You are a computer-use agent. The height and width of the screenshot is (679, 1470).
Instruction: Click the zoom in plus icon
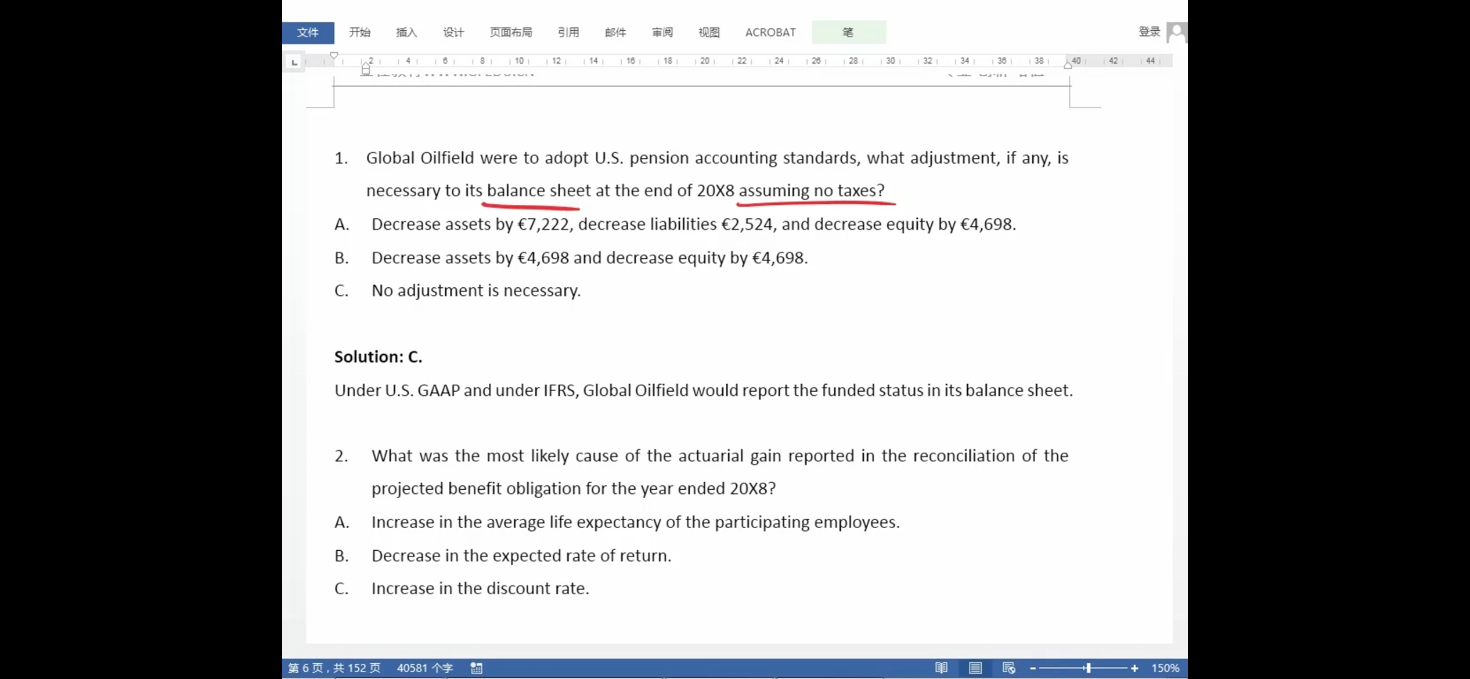(1134, 669)
